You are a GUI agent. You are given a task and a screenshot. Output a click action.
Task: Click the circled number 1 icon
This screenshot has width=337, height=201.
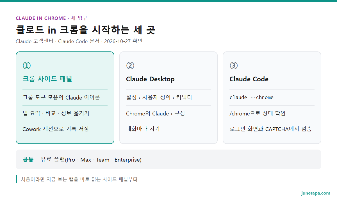pos(26,65)
